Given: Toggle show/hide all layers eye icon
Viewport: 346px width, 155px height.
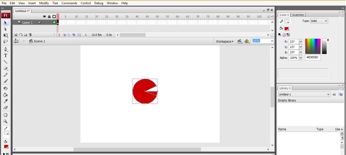Looking at the screenshot, I should click(44, 17).
